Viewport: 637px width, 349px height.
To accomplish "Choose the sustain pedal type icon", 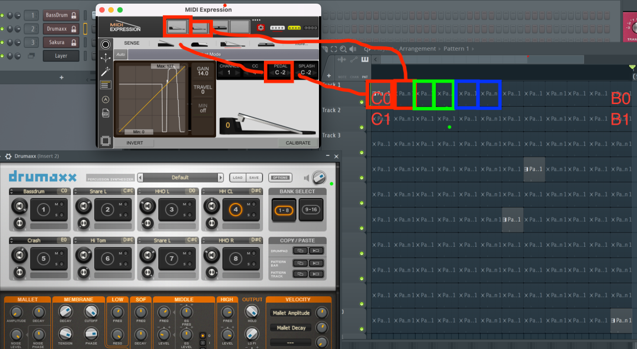I will pos(199,44).
